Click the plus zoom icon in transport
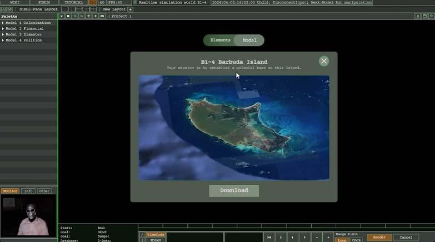Screen dimensions: 435x242 pos(328,237)
